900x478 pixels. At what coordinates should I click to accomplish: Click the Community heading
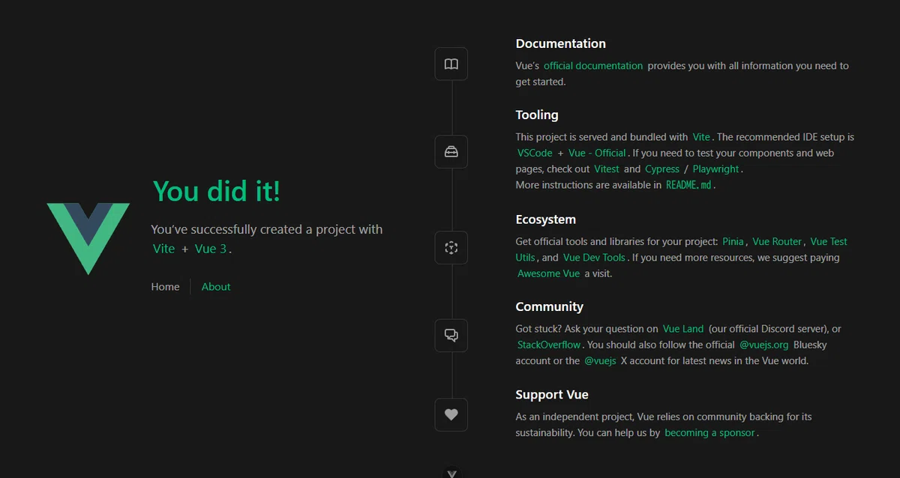(x=550, y=306)
